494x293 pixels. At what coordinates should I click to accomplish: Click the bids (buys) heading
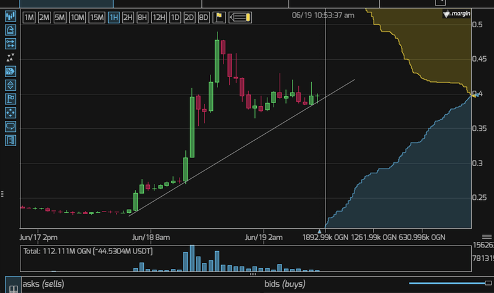(285, 284)
